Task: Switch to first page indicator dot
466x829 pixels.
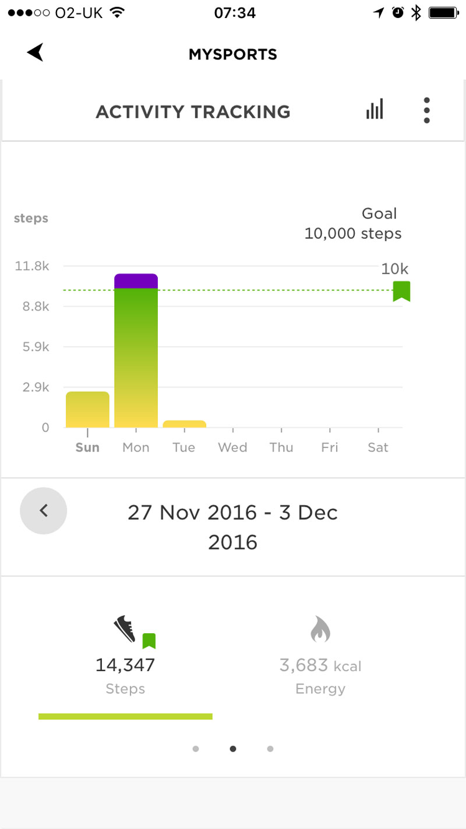Action: point(196,749)
